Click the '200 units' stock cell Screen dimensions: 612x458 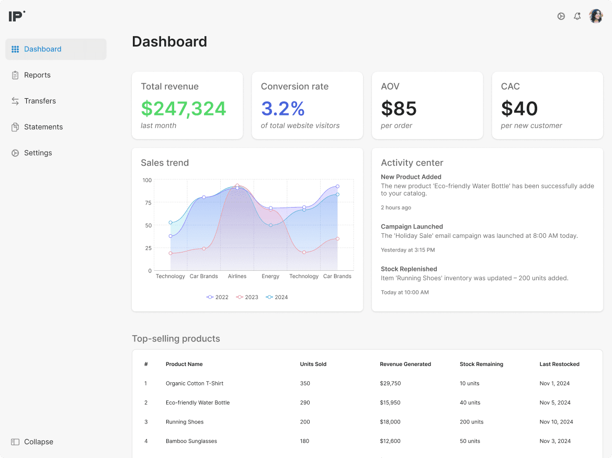pos(471,422)
